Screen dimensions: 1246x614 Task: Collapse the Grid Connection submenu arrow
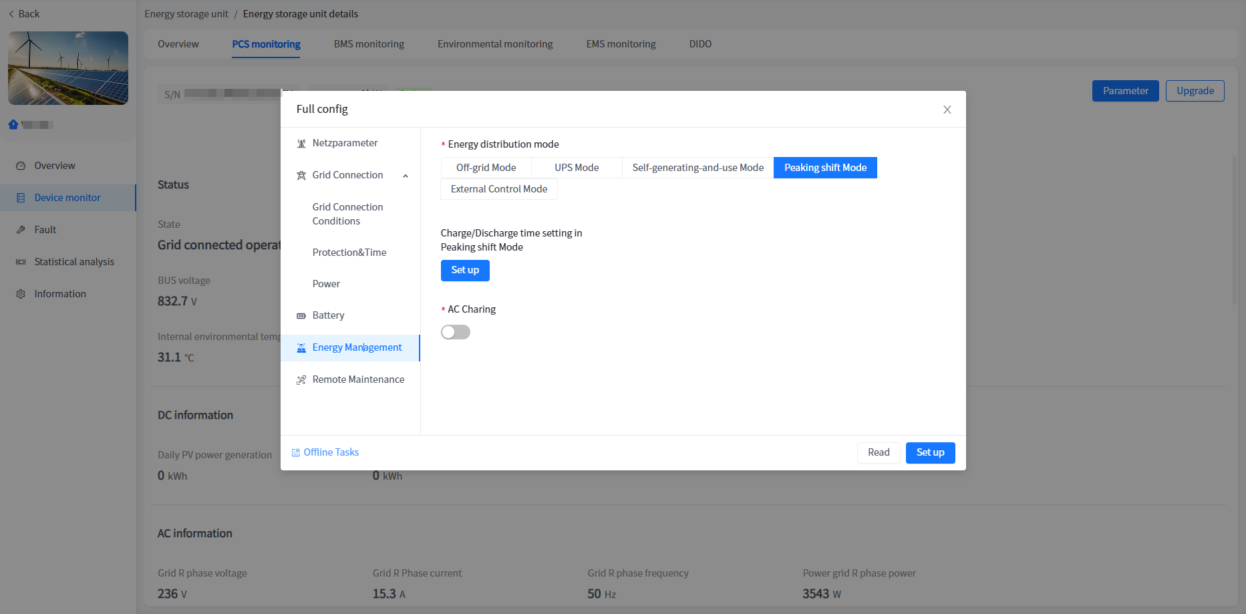406,176
